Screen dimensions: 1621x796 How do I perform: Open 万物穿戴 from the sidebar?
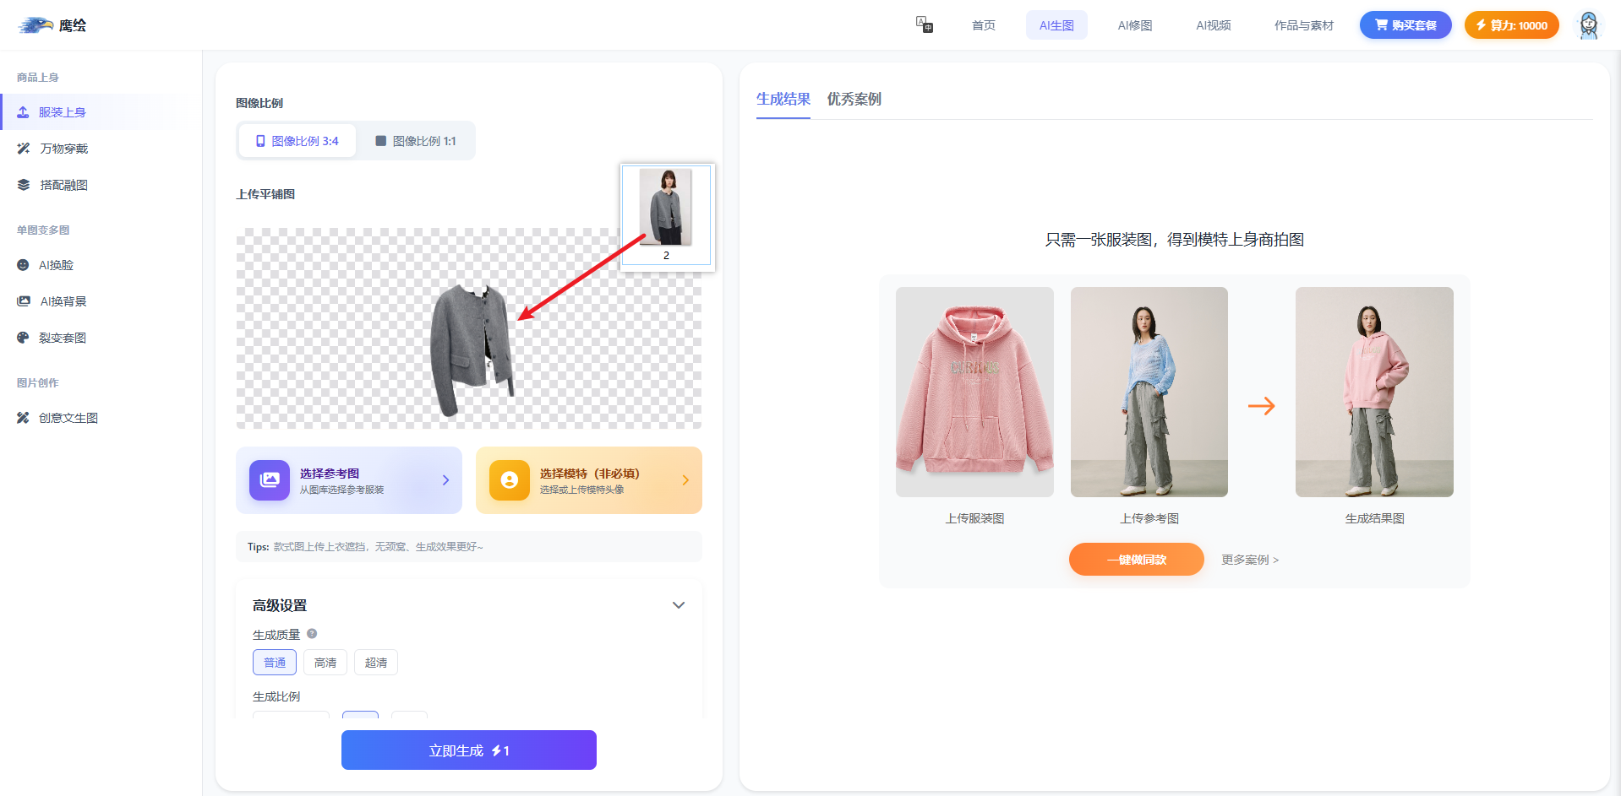[63, 149]
